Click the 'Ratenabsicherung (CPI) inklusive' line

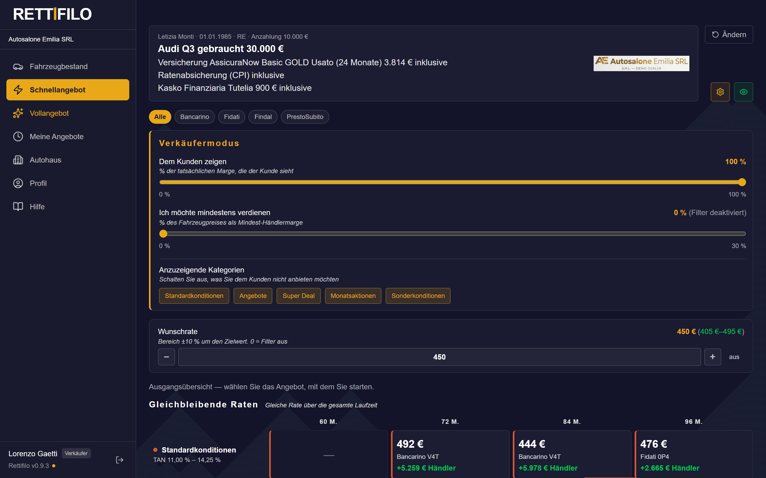[221, 75]
